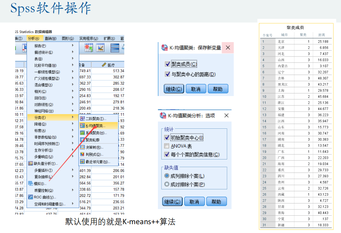Expand the 比较平均值(M) submenu arrow
Image resolution: width=341 pixels, height=233 pixels.
point(72,65)
